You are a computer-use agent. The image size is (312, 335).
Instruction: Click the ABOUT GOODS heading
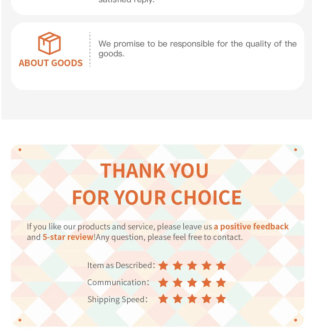click(51, 63)
